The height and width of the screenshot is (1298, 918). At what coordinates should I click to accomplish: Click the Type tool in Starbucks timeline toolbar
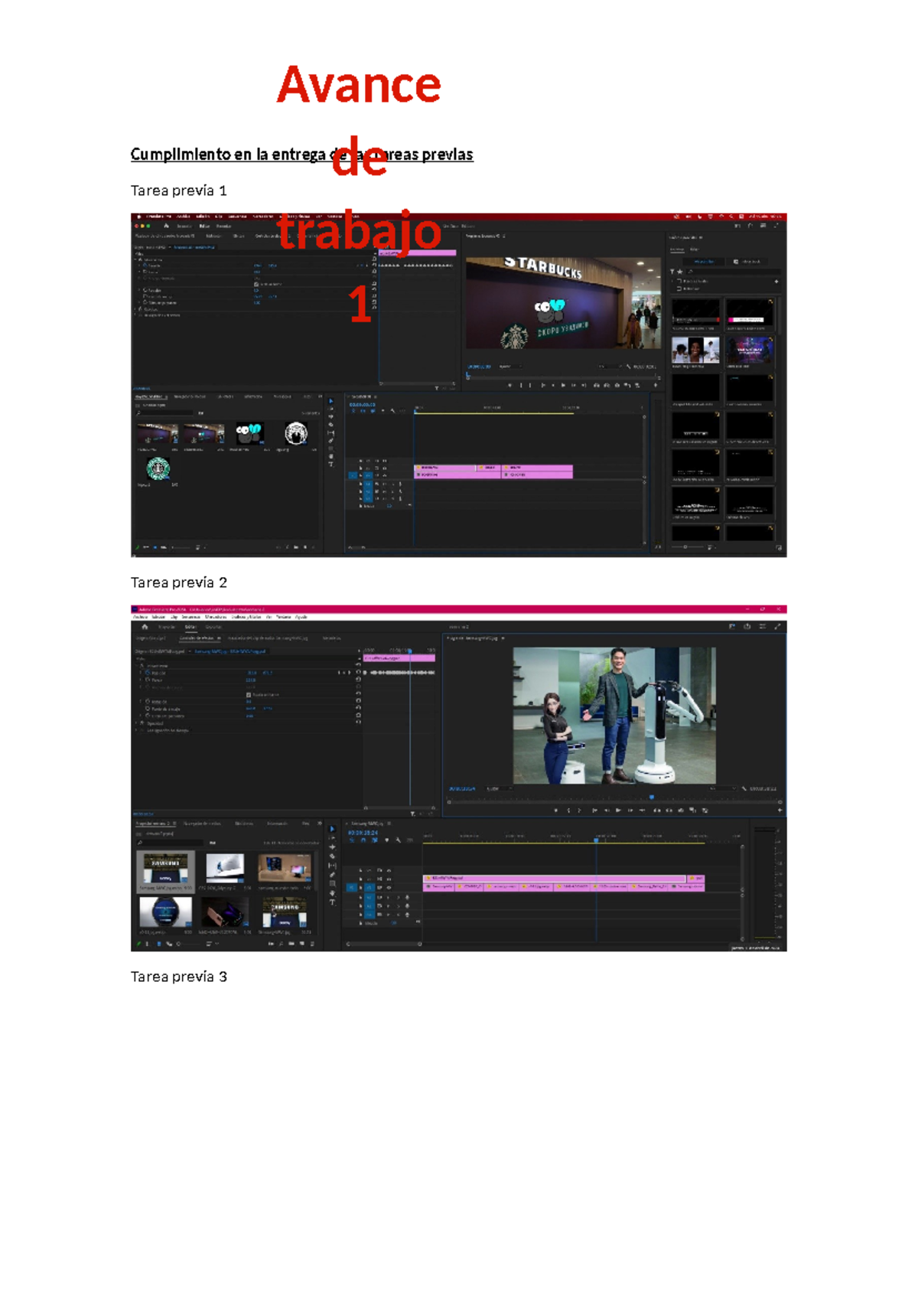point(330,465)
